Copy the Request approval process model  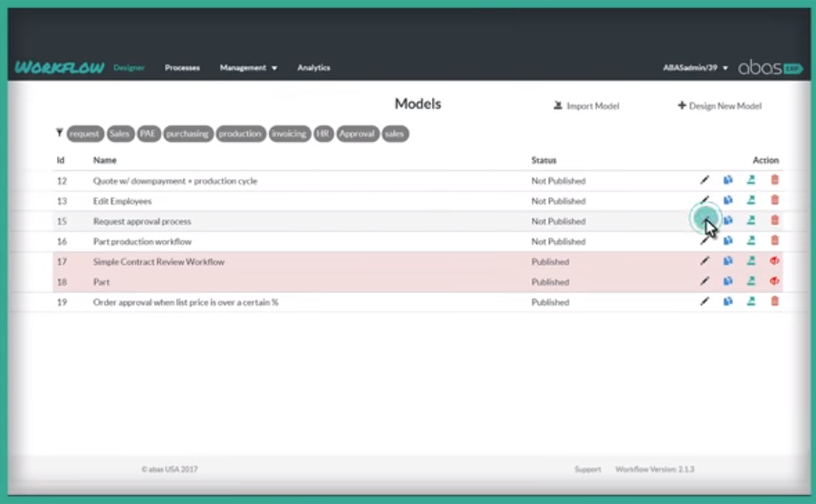[x=728, y=221]
